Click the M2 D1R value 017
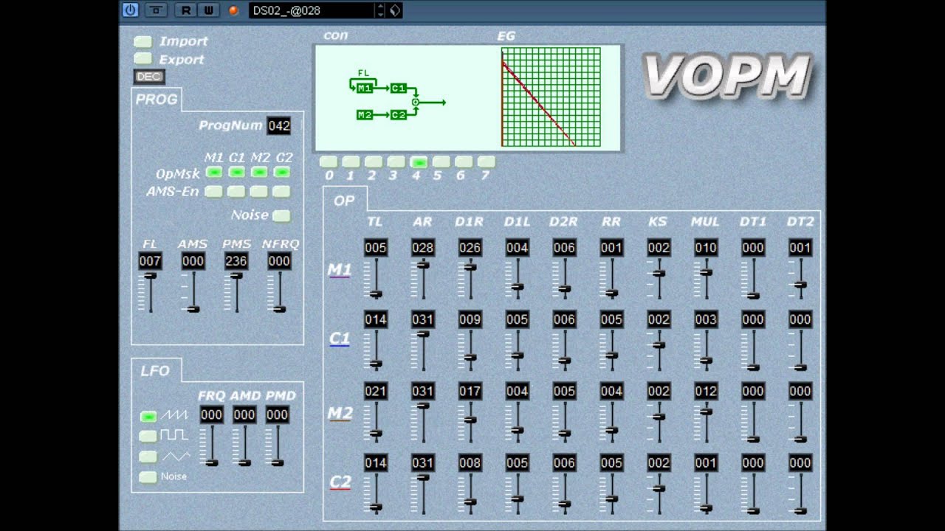945x531 pixels. 470,391
